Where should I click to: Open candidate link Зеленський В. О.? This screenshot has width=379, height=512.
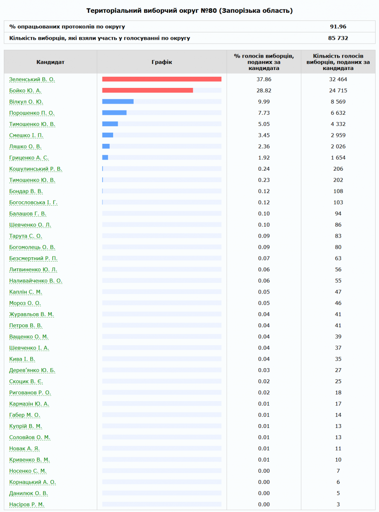pos(32,79)
